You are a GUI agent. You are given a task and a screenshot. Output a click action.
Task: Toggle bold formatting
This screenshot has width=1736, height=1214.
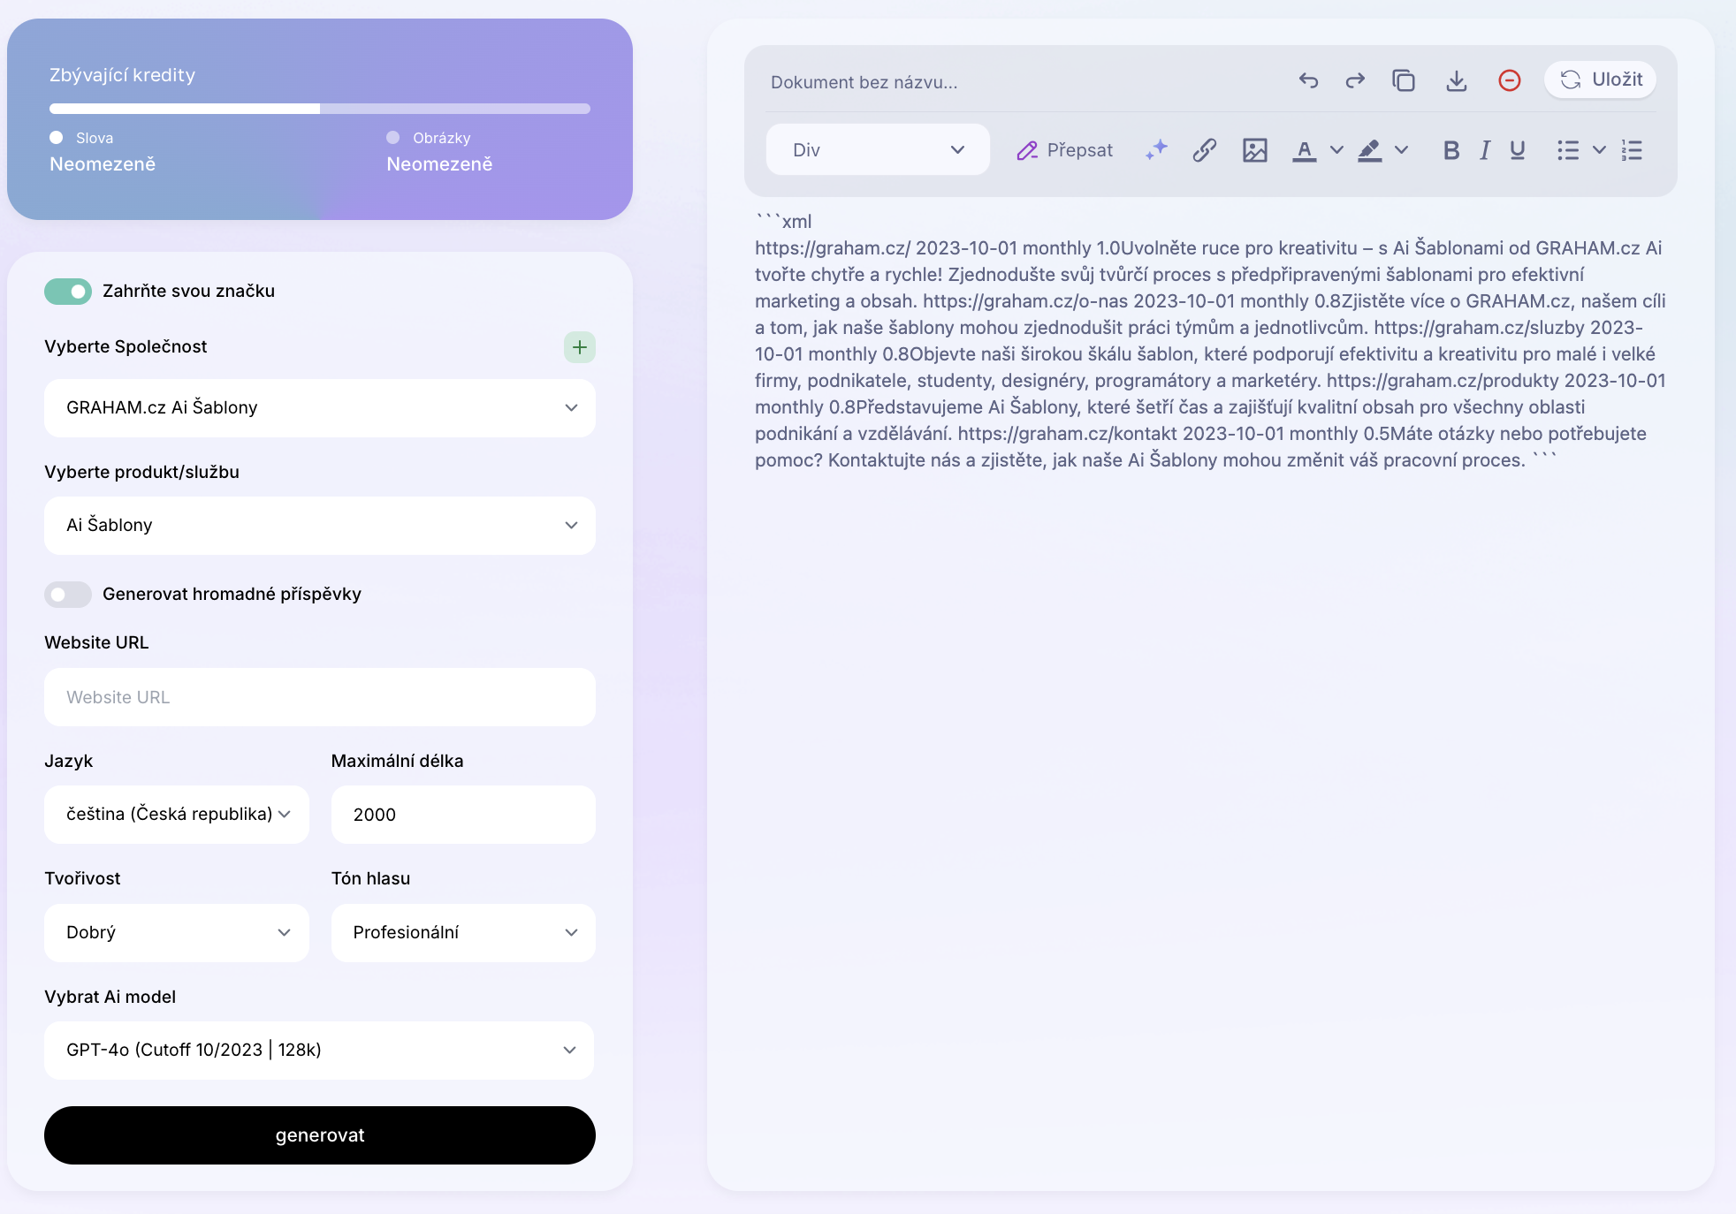pos(1451,150)
